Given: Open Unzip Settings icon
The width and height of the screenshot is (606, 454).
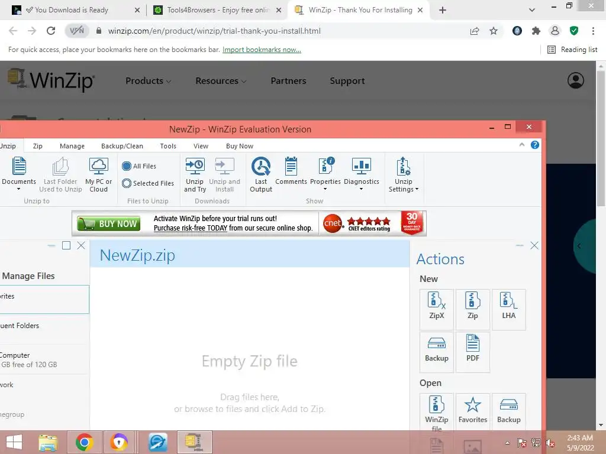Looking at the screenshot, I should click(403, 166).
